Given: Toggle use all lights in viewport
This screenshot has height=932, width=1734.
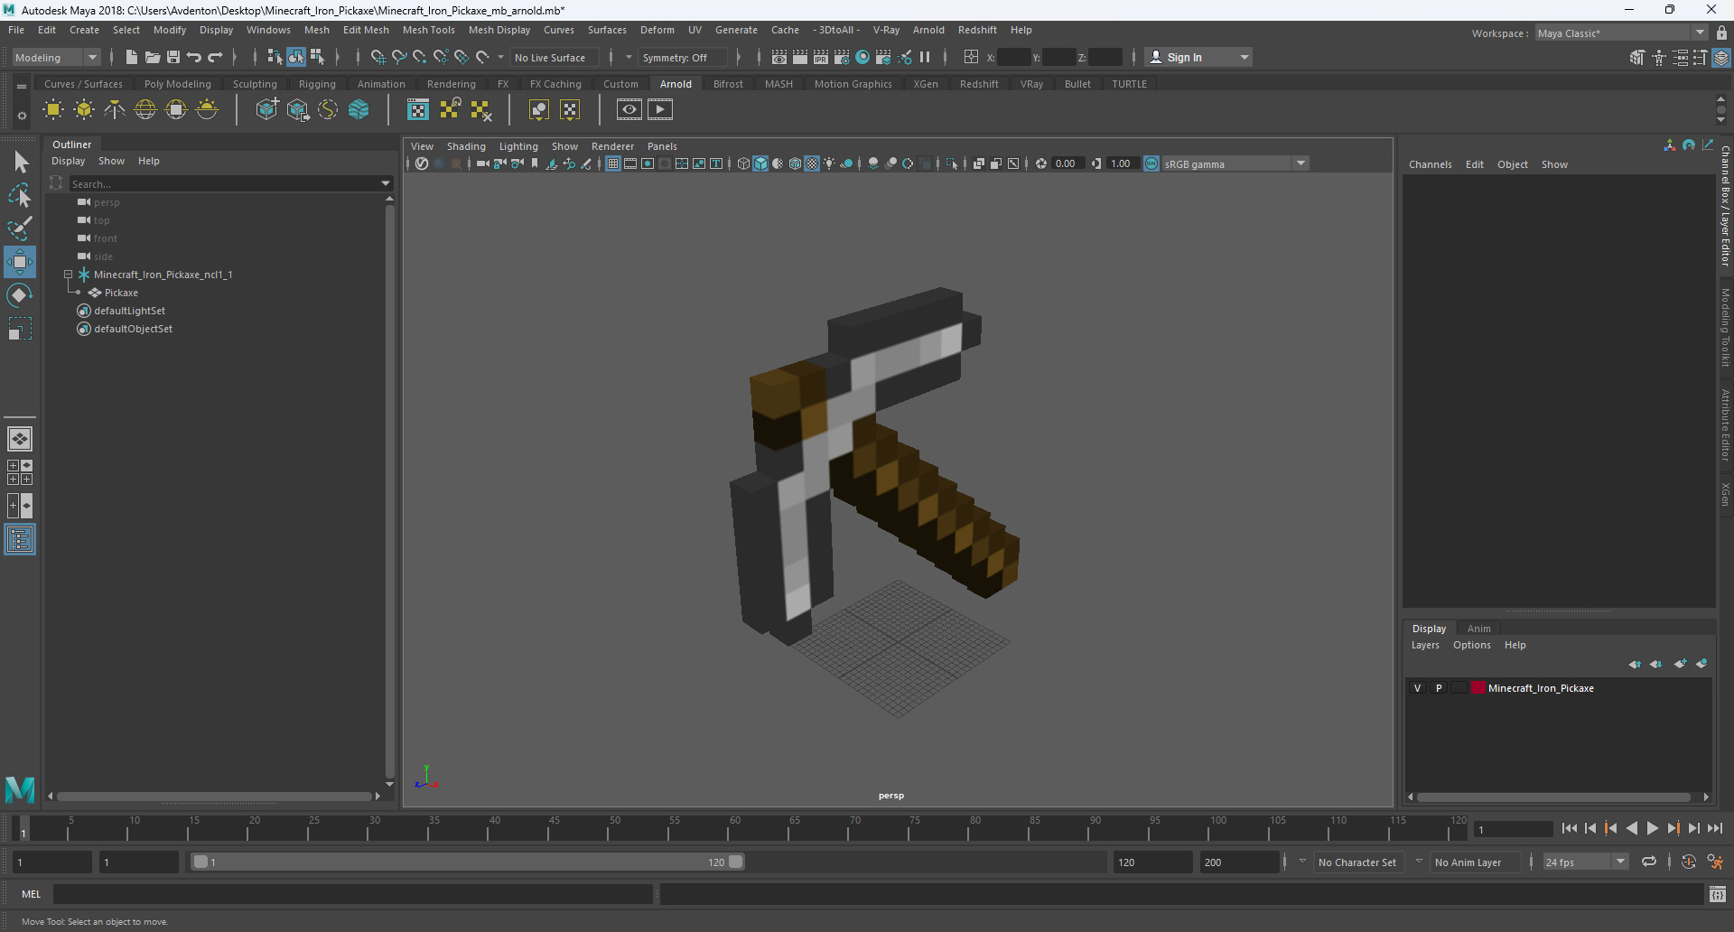Looking at the screenshot, I should coord(829,163).
